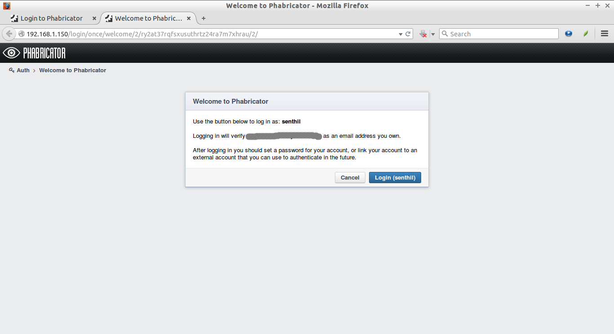Close the Firefox window

607,5
